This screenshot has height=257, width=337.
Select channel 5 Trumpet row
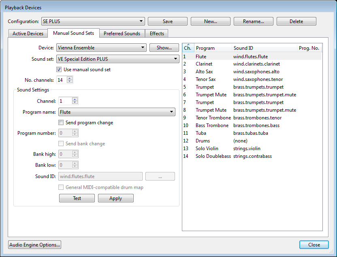tap(252, 87)
